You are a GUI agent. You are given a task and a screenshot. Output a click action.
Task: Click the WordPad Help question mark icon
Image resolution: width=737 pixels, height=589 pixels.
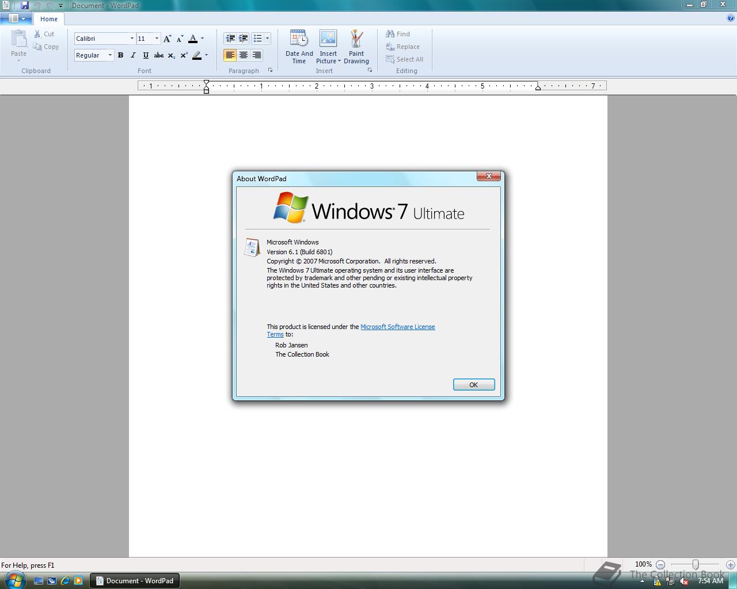tap(731, 18)
